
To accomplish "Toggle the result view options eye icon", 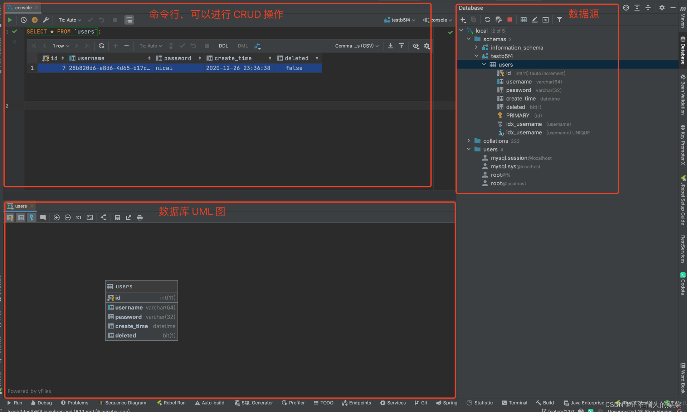I will (416, 46).
